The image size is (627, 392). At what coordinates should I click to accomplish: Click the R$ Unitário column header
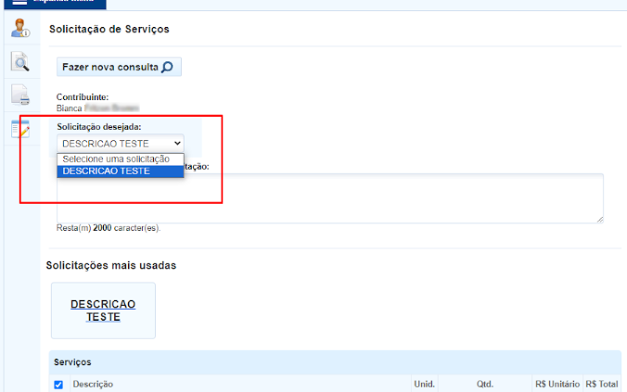557,384
